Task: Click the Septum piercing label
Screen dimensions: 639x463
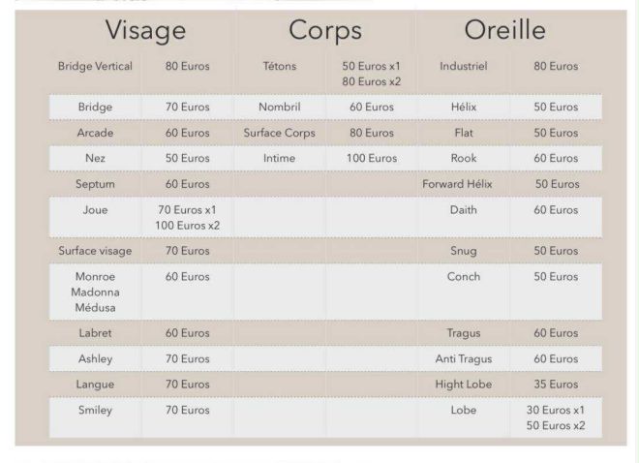Action: click(94, 183)
